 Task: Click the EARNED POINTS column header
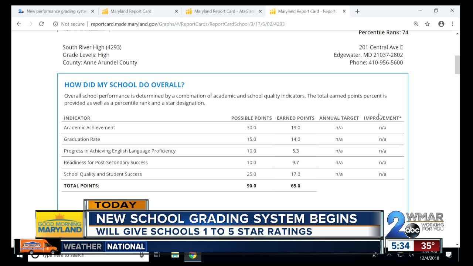pyautogui.click(x=296, y=118)
